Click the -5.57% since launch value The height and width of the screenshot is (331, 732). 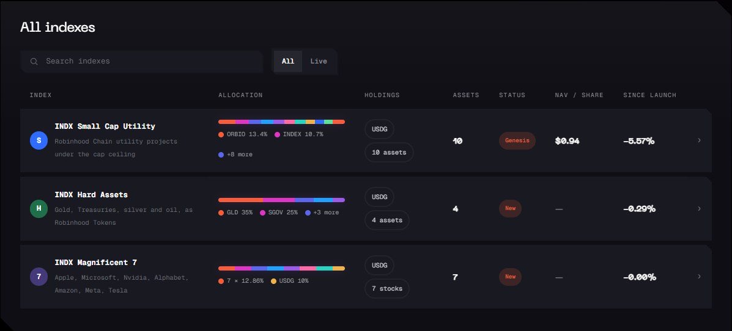(638, 141)
